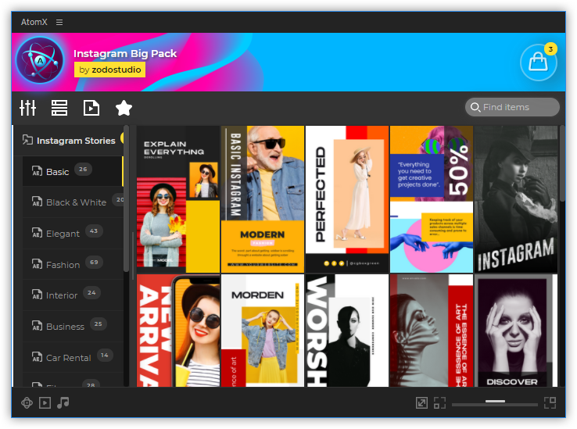Click the Find items search field
577x429 pixels.
click(512, 107)
